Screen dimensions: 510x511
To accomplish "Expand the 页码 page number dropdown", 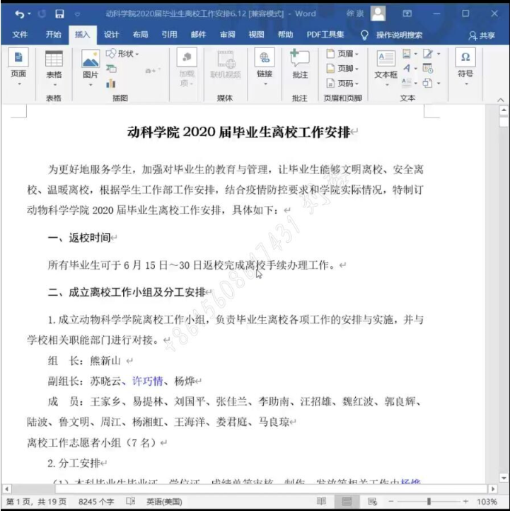I will (343, 84).
